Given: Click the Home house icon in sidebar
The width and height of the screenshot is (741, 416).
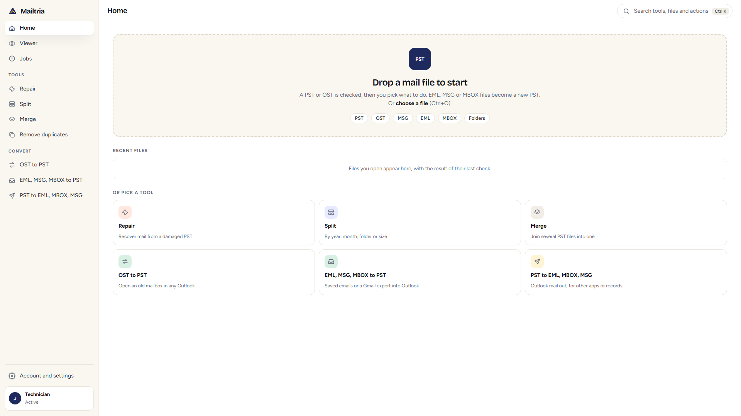Looking at the screenshot, I should pyautogui.click(x=12, y=28).
